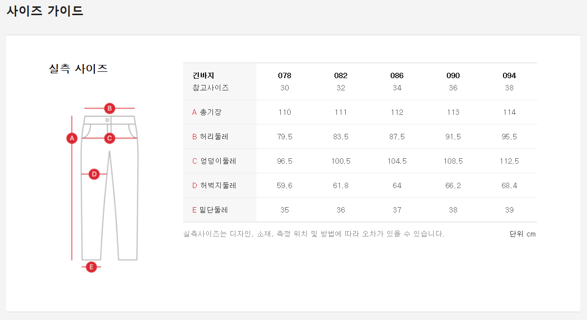Select the 082 size column header
This screenshot has height=320, width=587.
[x=341, y=76]
